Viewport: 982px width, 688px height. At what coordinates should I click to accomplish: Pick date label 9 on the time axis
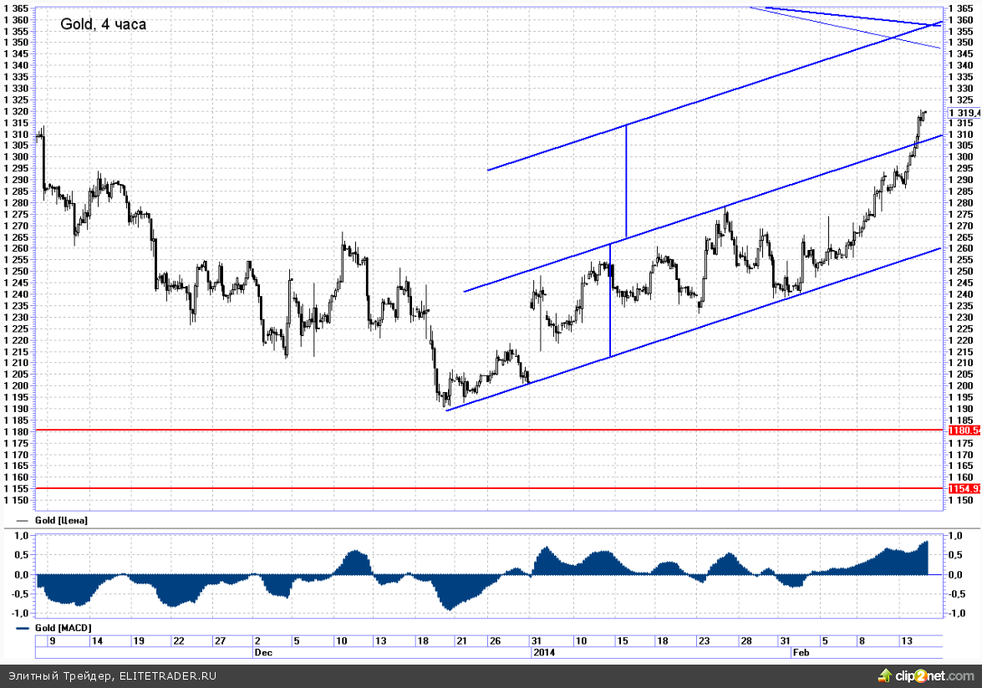coord(53,641)
